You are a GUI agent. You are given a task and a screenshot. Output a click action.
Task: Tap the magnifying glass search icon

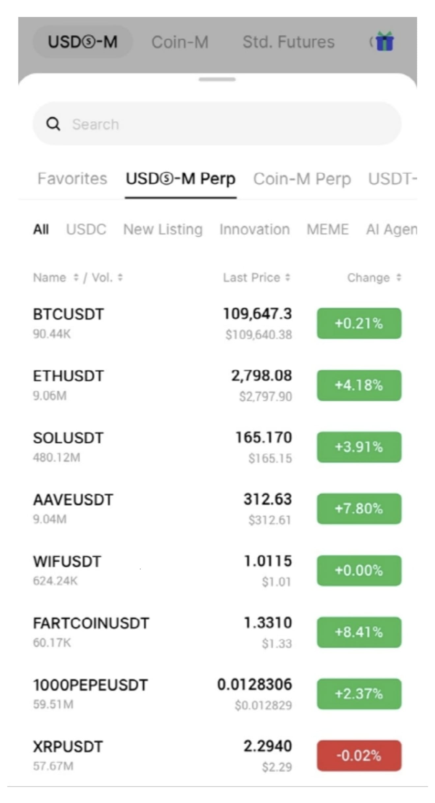tap(53, 124)
